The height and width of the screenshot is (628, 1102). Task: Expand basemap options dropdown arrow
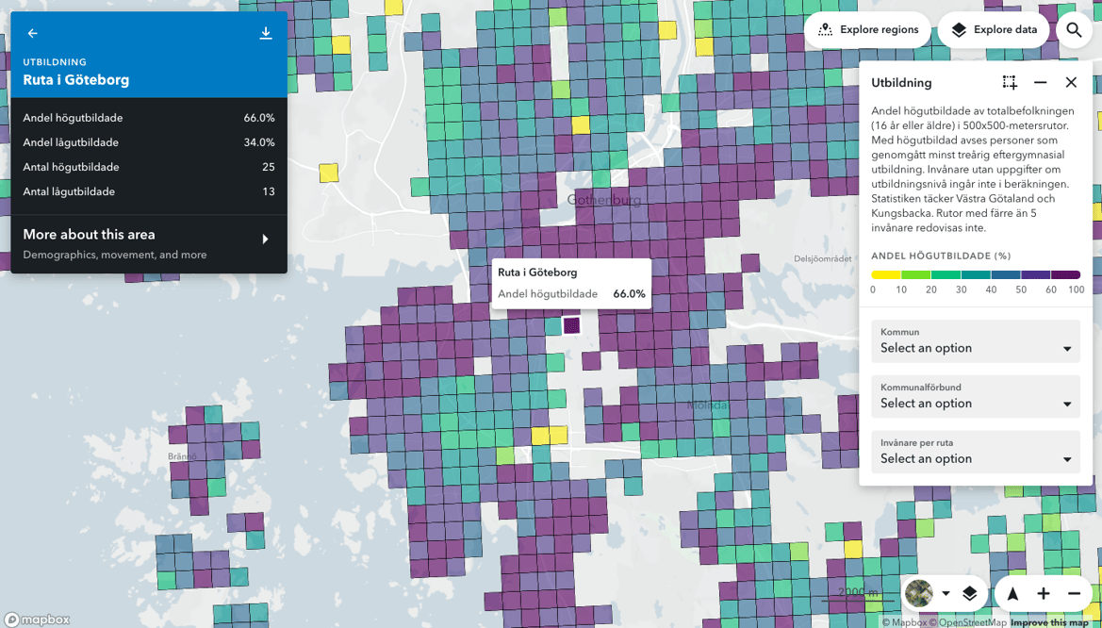[x=946, y=593]
